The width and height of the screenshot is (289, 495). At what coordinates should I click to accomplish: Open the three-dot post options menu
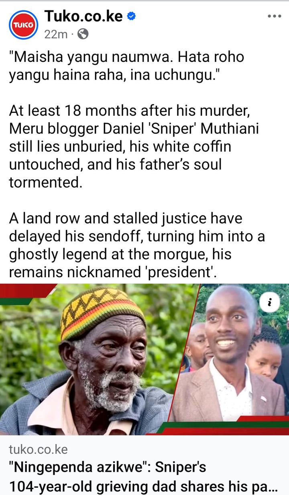point(274,16)
